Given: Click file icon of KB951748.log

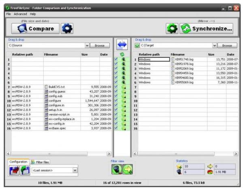Looking at the screenshot, I should [173, 59].
